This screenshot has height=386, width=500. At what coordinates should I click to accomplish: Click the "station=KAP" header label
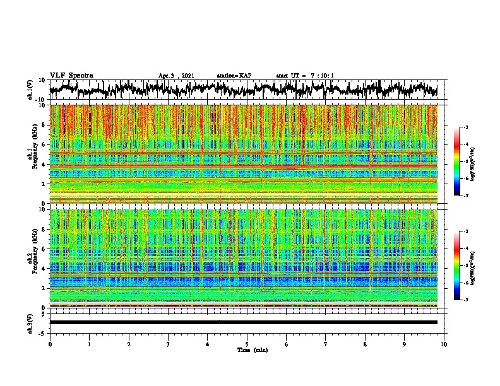[234, 76]
